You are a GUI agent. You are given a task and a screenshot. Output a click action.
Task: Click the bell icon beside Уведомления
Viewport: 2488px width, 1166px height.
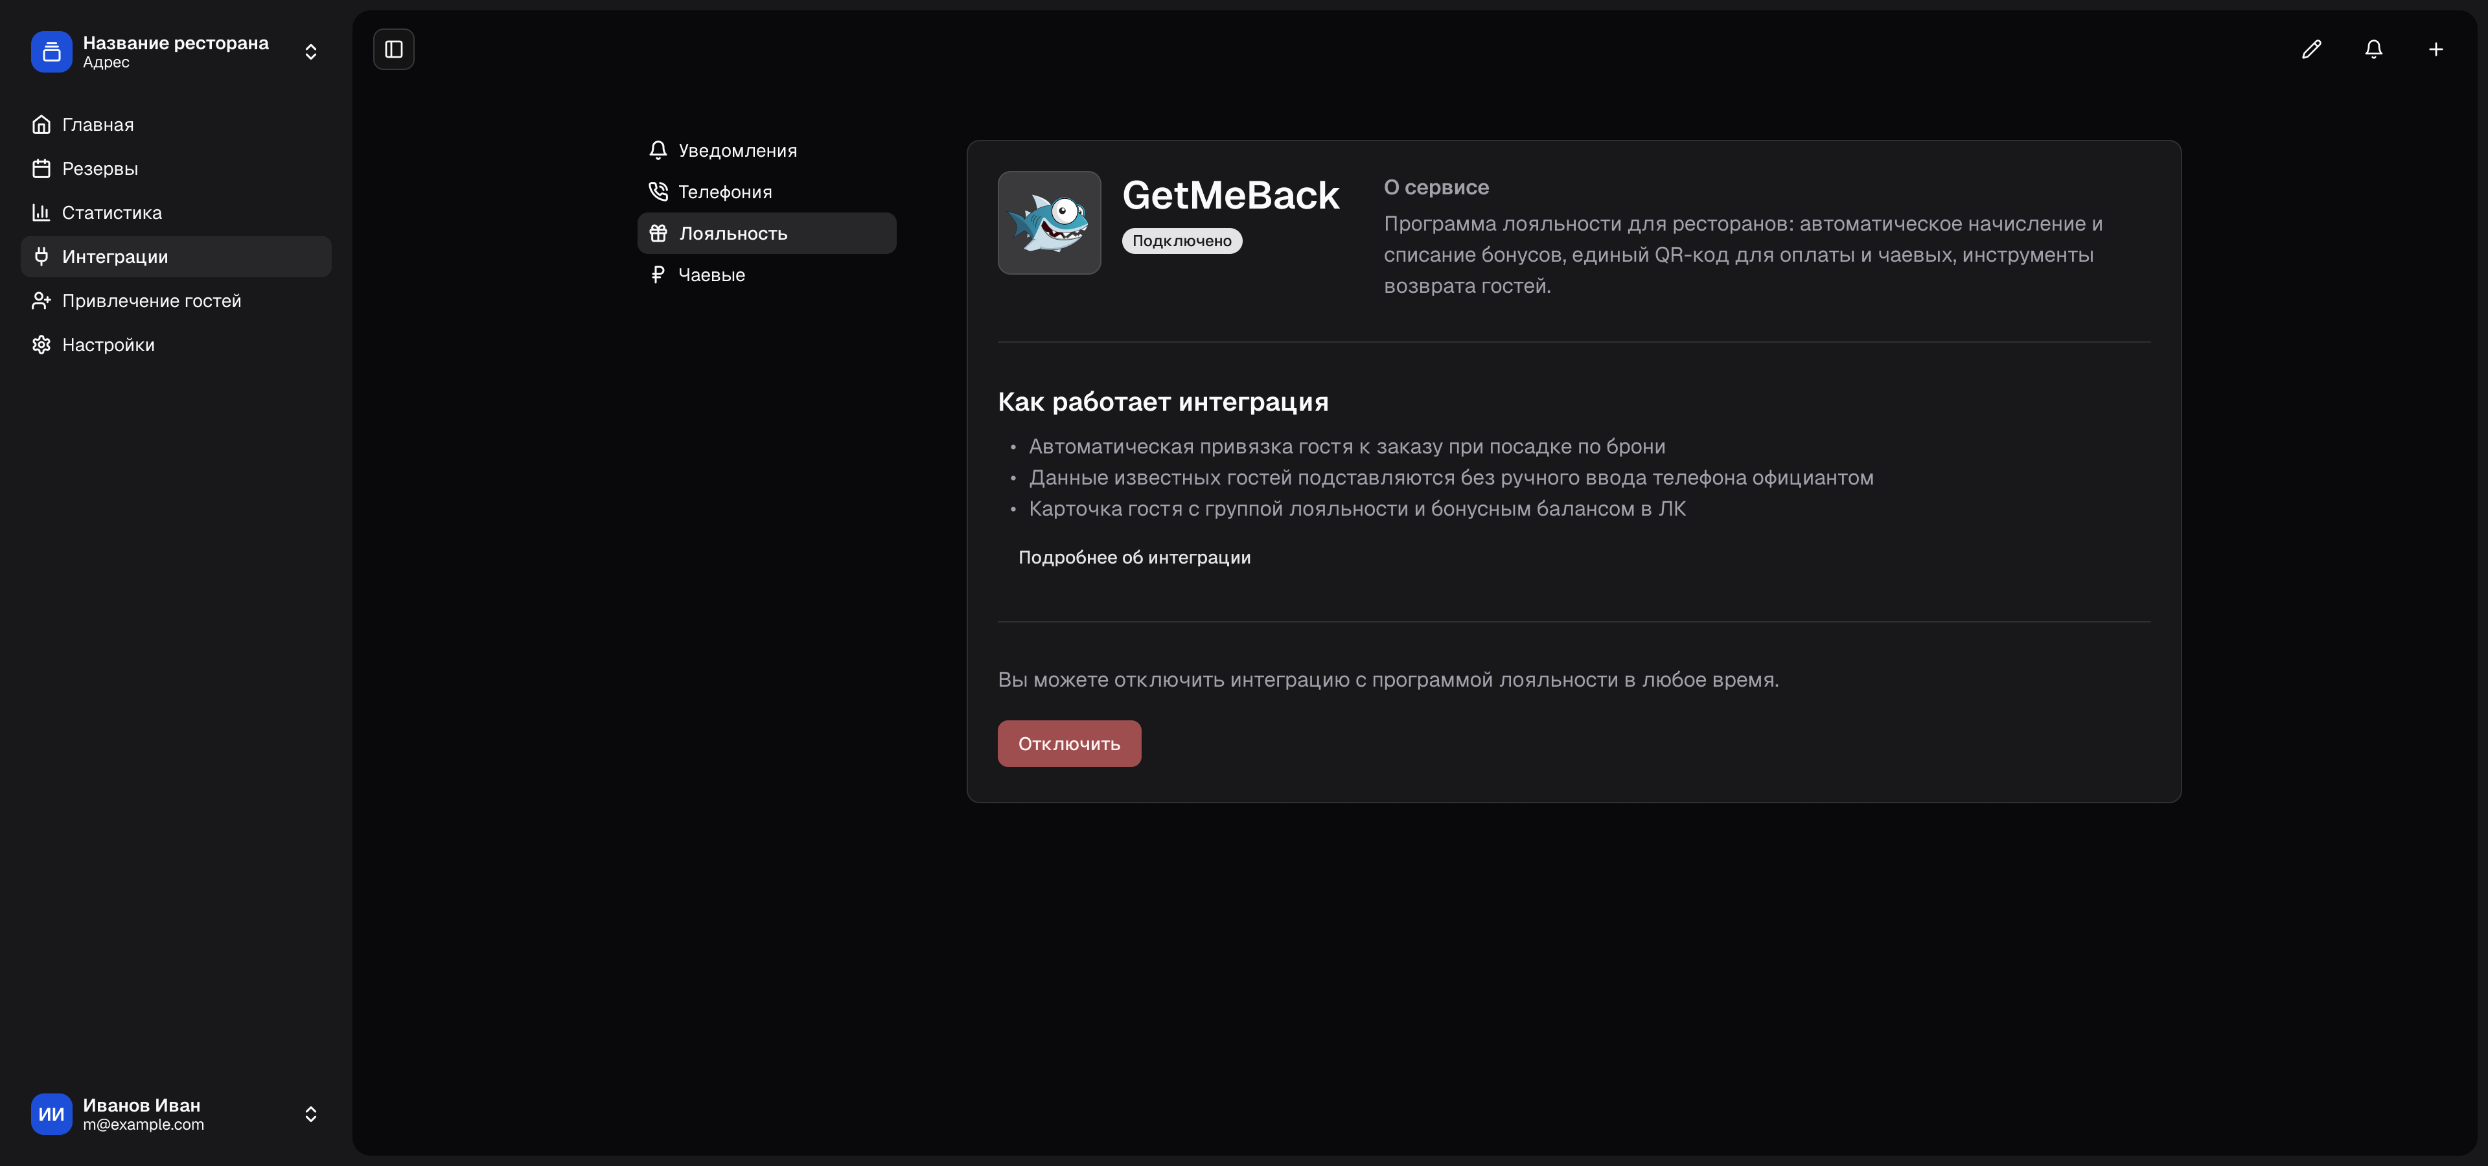[658, 150]
